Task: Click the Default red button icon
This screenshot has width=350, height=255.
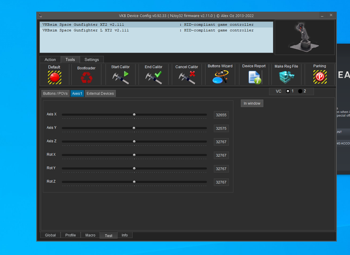Action: click(x=55, y=77)
